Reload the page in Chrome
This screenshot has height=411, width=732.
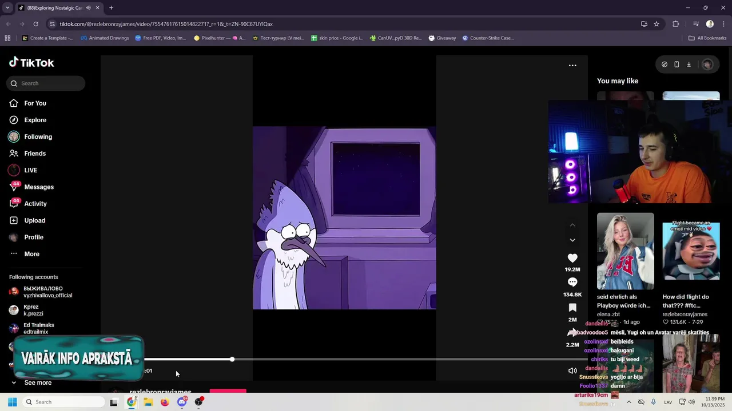(35, 24)
